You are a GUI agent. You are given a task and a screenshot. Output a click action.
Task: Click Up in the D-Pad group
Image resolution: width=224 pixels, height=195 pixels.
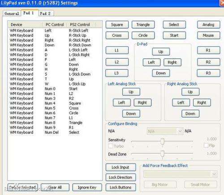tap(161, 52)
